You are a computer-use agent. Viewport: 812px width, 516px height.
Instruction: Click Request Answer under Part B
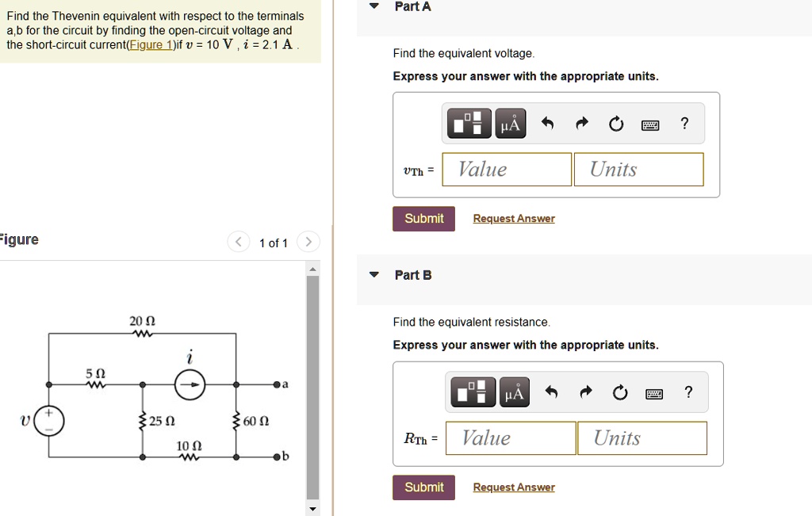point(513,487)
